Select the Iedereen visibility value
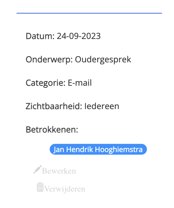 coord(102,106)
